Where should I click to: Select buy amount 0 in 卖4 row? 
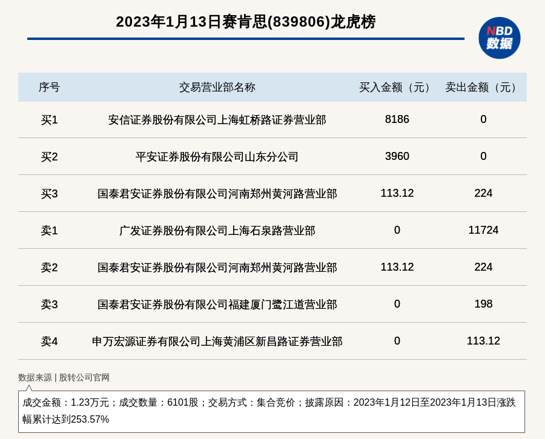coord(397,341)
